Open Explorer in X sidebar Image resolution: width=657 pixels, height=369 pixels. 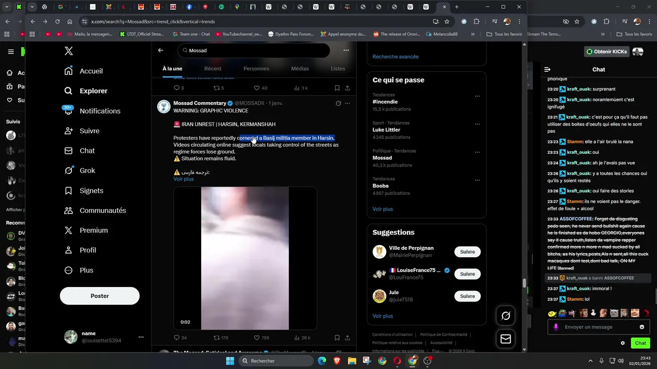(x=86, y=91)
